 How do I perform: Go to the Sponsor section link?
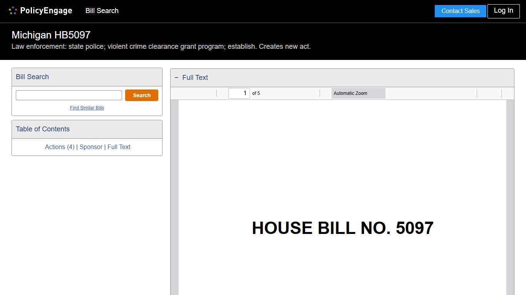click(91, 147)
